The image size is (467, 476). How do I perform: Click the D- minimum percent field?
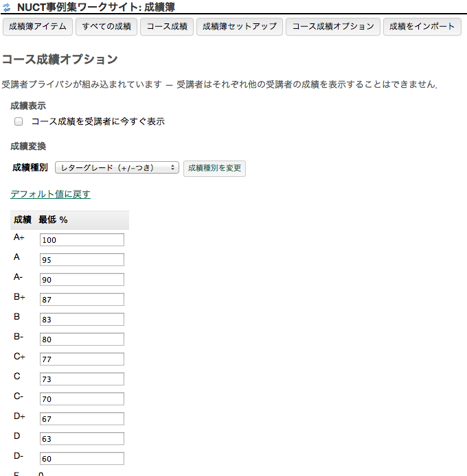[82, 459]
